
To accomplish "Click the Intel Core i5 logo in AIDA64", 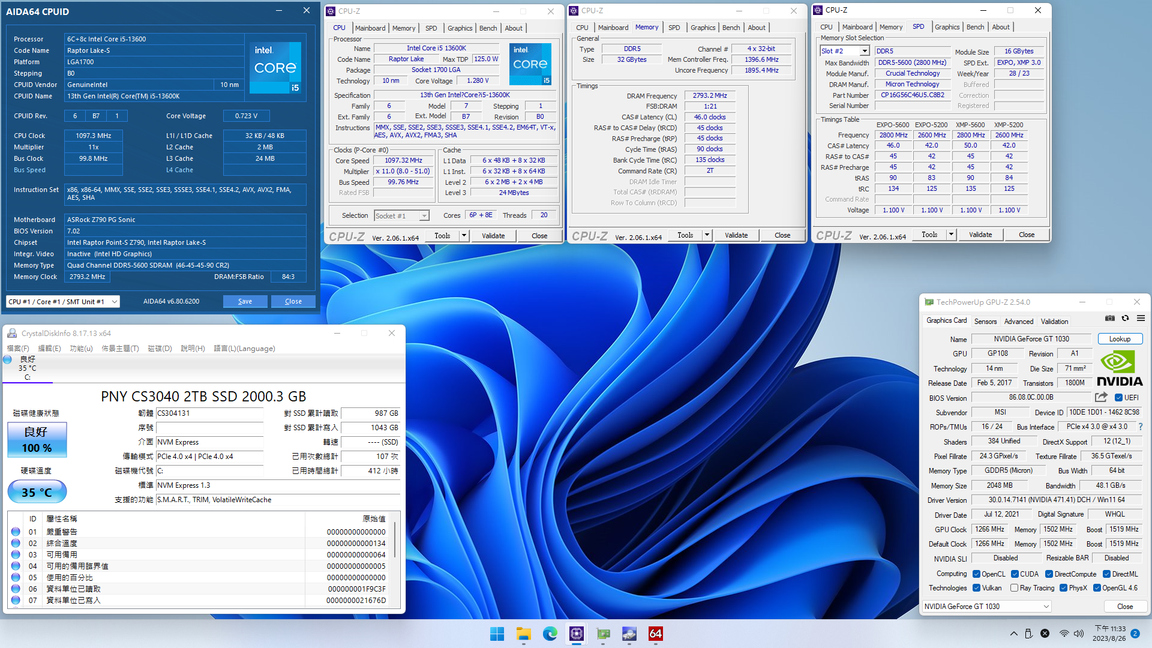I will (275, 67).
